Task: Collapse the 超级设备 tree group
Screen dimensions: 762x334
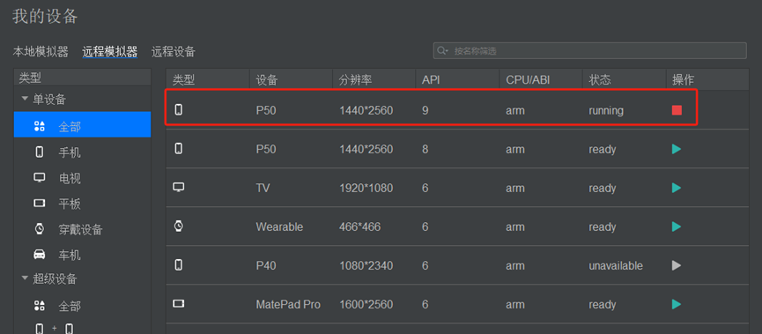Action: coord(25,278)
